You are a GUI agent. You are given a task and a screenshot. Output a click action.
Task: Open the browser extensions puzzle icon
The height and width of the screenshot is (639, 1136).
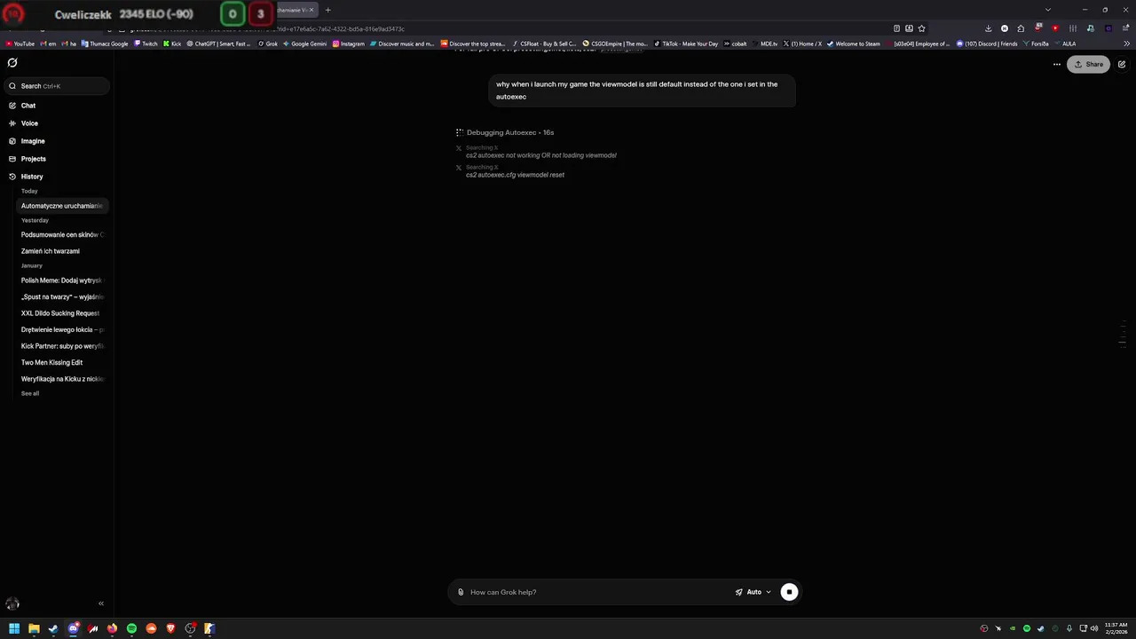[1021, 28]
